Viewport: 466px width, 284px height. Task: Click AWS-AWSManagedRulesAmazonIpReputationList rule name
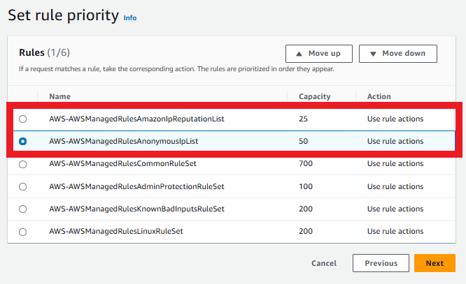pos(136,119)
